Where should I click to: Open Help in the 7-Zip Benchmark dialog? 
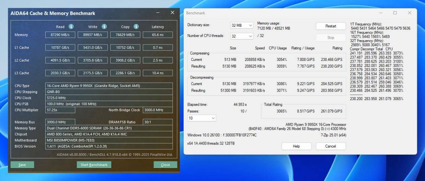pyautogui.click(x=296, y=146)
